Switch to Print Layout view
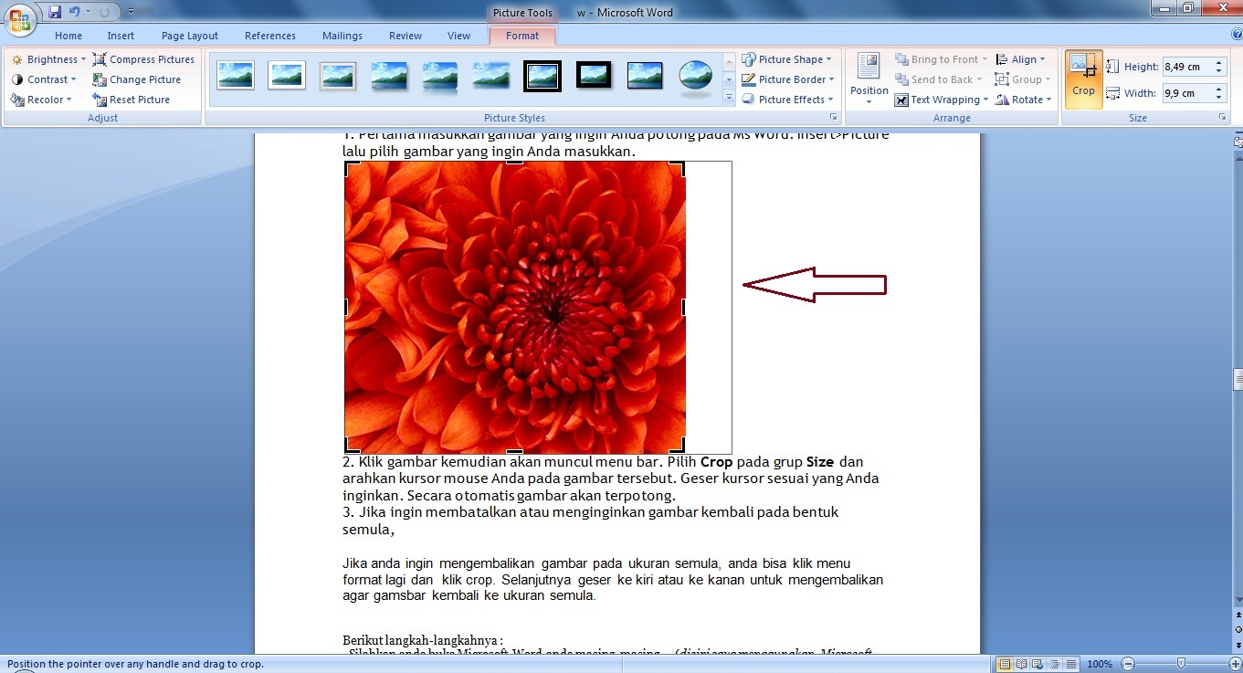This screenshot has width=1243, height=673. pyautogui.click(x=1006, y=664)
